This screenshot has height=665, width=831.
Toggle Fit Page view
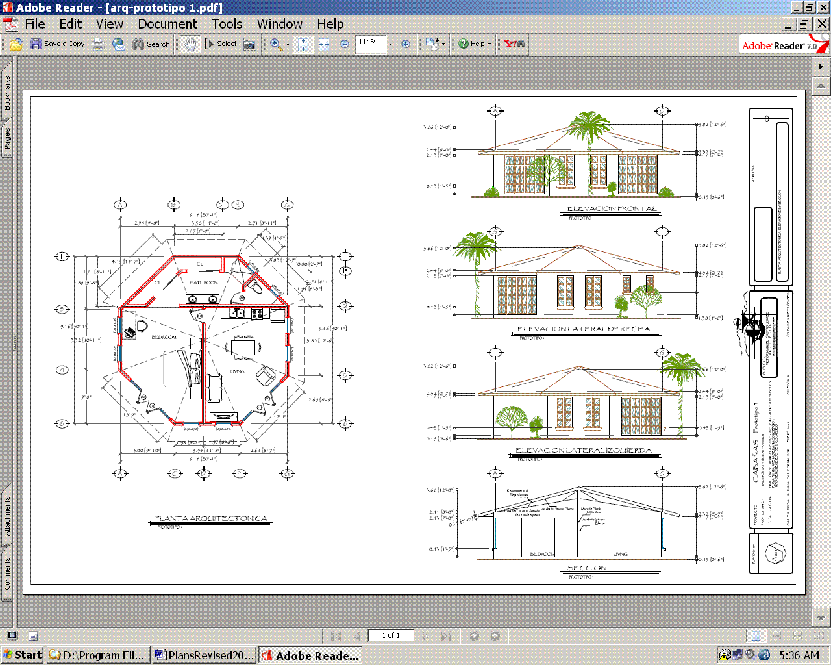click(x=303, y=44)
